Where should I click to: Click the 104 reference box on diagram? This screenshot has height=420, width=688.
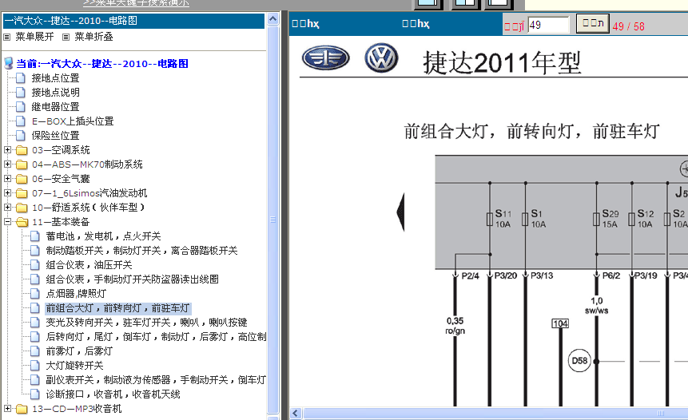pos(560,323)
